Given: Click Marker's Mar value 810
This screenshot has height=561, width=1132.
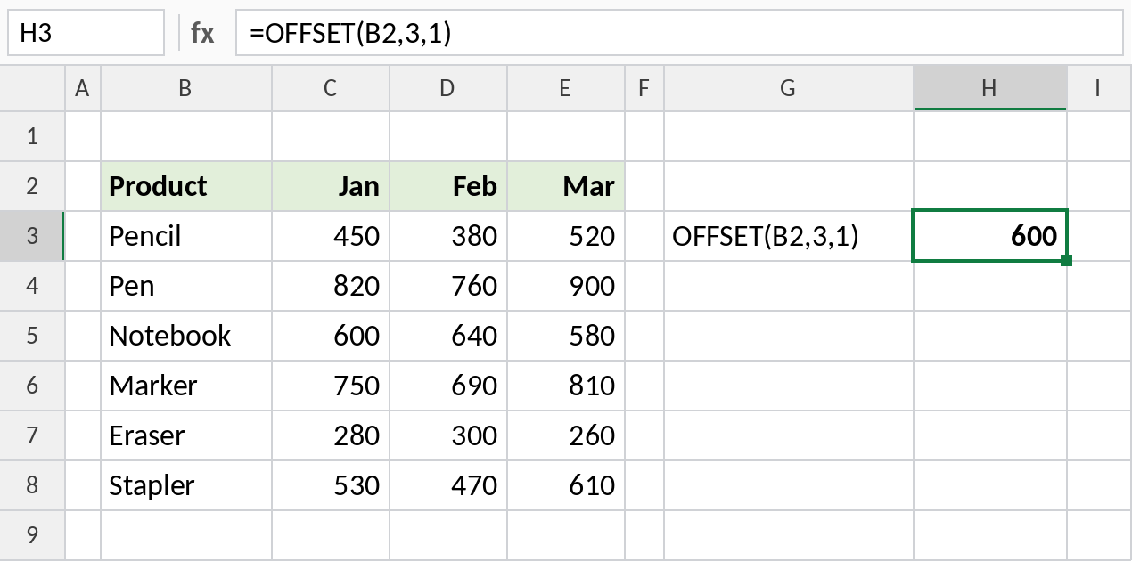Looking at the screenshot, I should tap(566, 386).
